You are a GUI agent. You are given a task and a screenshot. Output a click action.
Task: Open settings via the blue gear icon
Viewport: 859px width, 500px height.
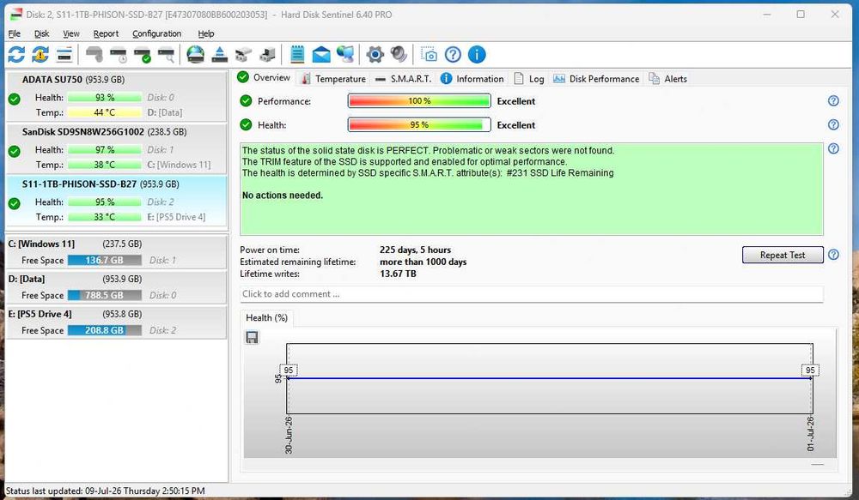point(375,55)
